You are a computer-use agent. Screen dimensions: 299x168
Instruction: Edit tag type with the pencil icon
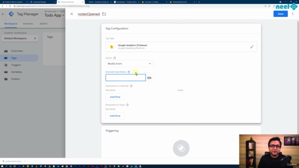tap(252, 47)
